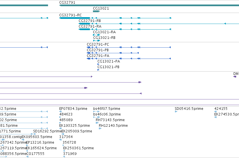Viewport: 239px width, 158px height.
Task: Select EST EK193325.5prime
Action: point(74,126)
